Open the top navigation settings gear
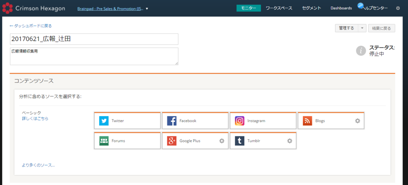The width and height of the screenshot is (408, 185). coord(398,8)
